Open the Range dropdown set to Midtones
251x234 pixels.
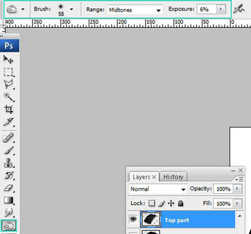coord(135,9)
